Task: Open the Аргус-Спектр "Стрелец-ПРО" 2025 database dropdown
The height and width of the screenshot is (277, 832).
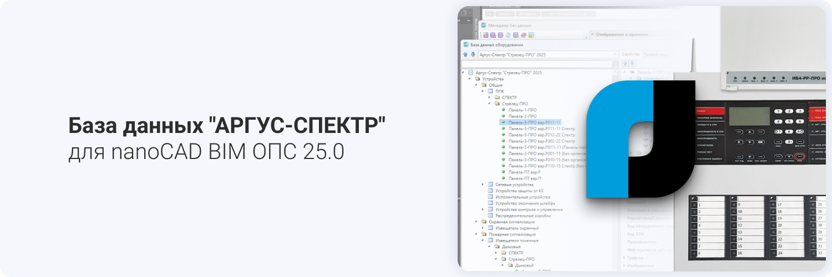Action: click(x=614, y=54)
